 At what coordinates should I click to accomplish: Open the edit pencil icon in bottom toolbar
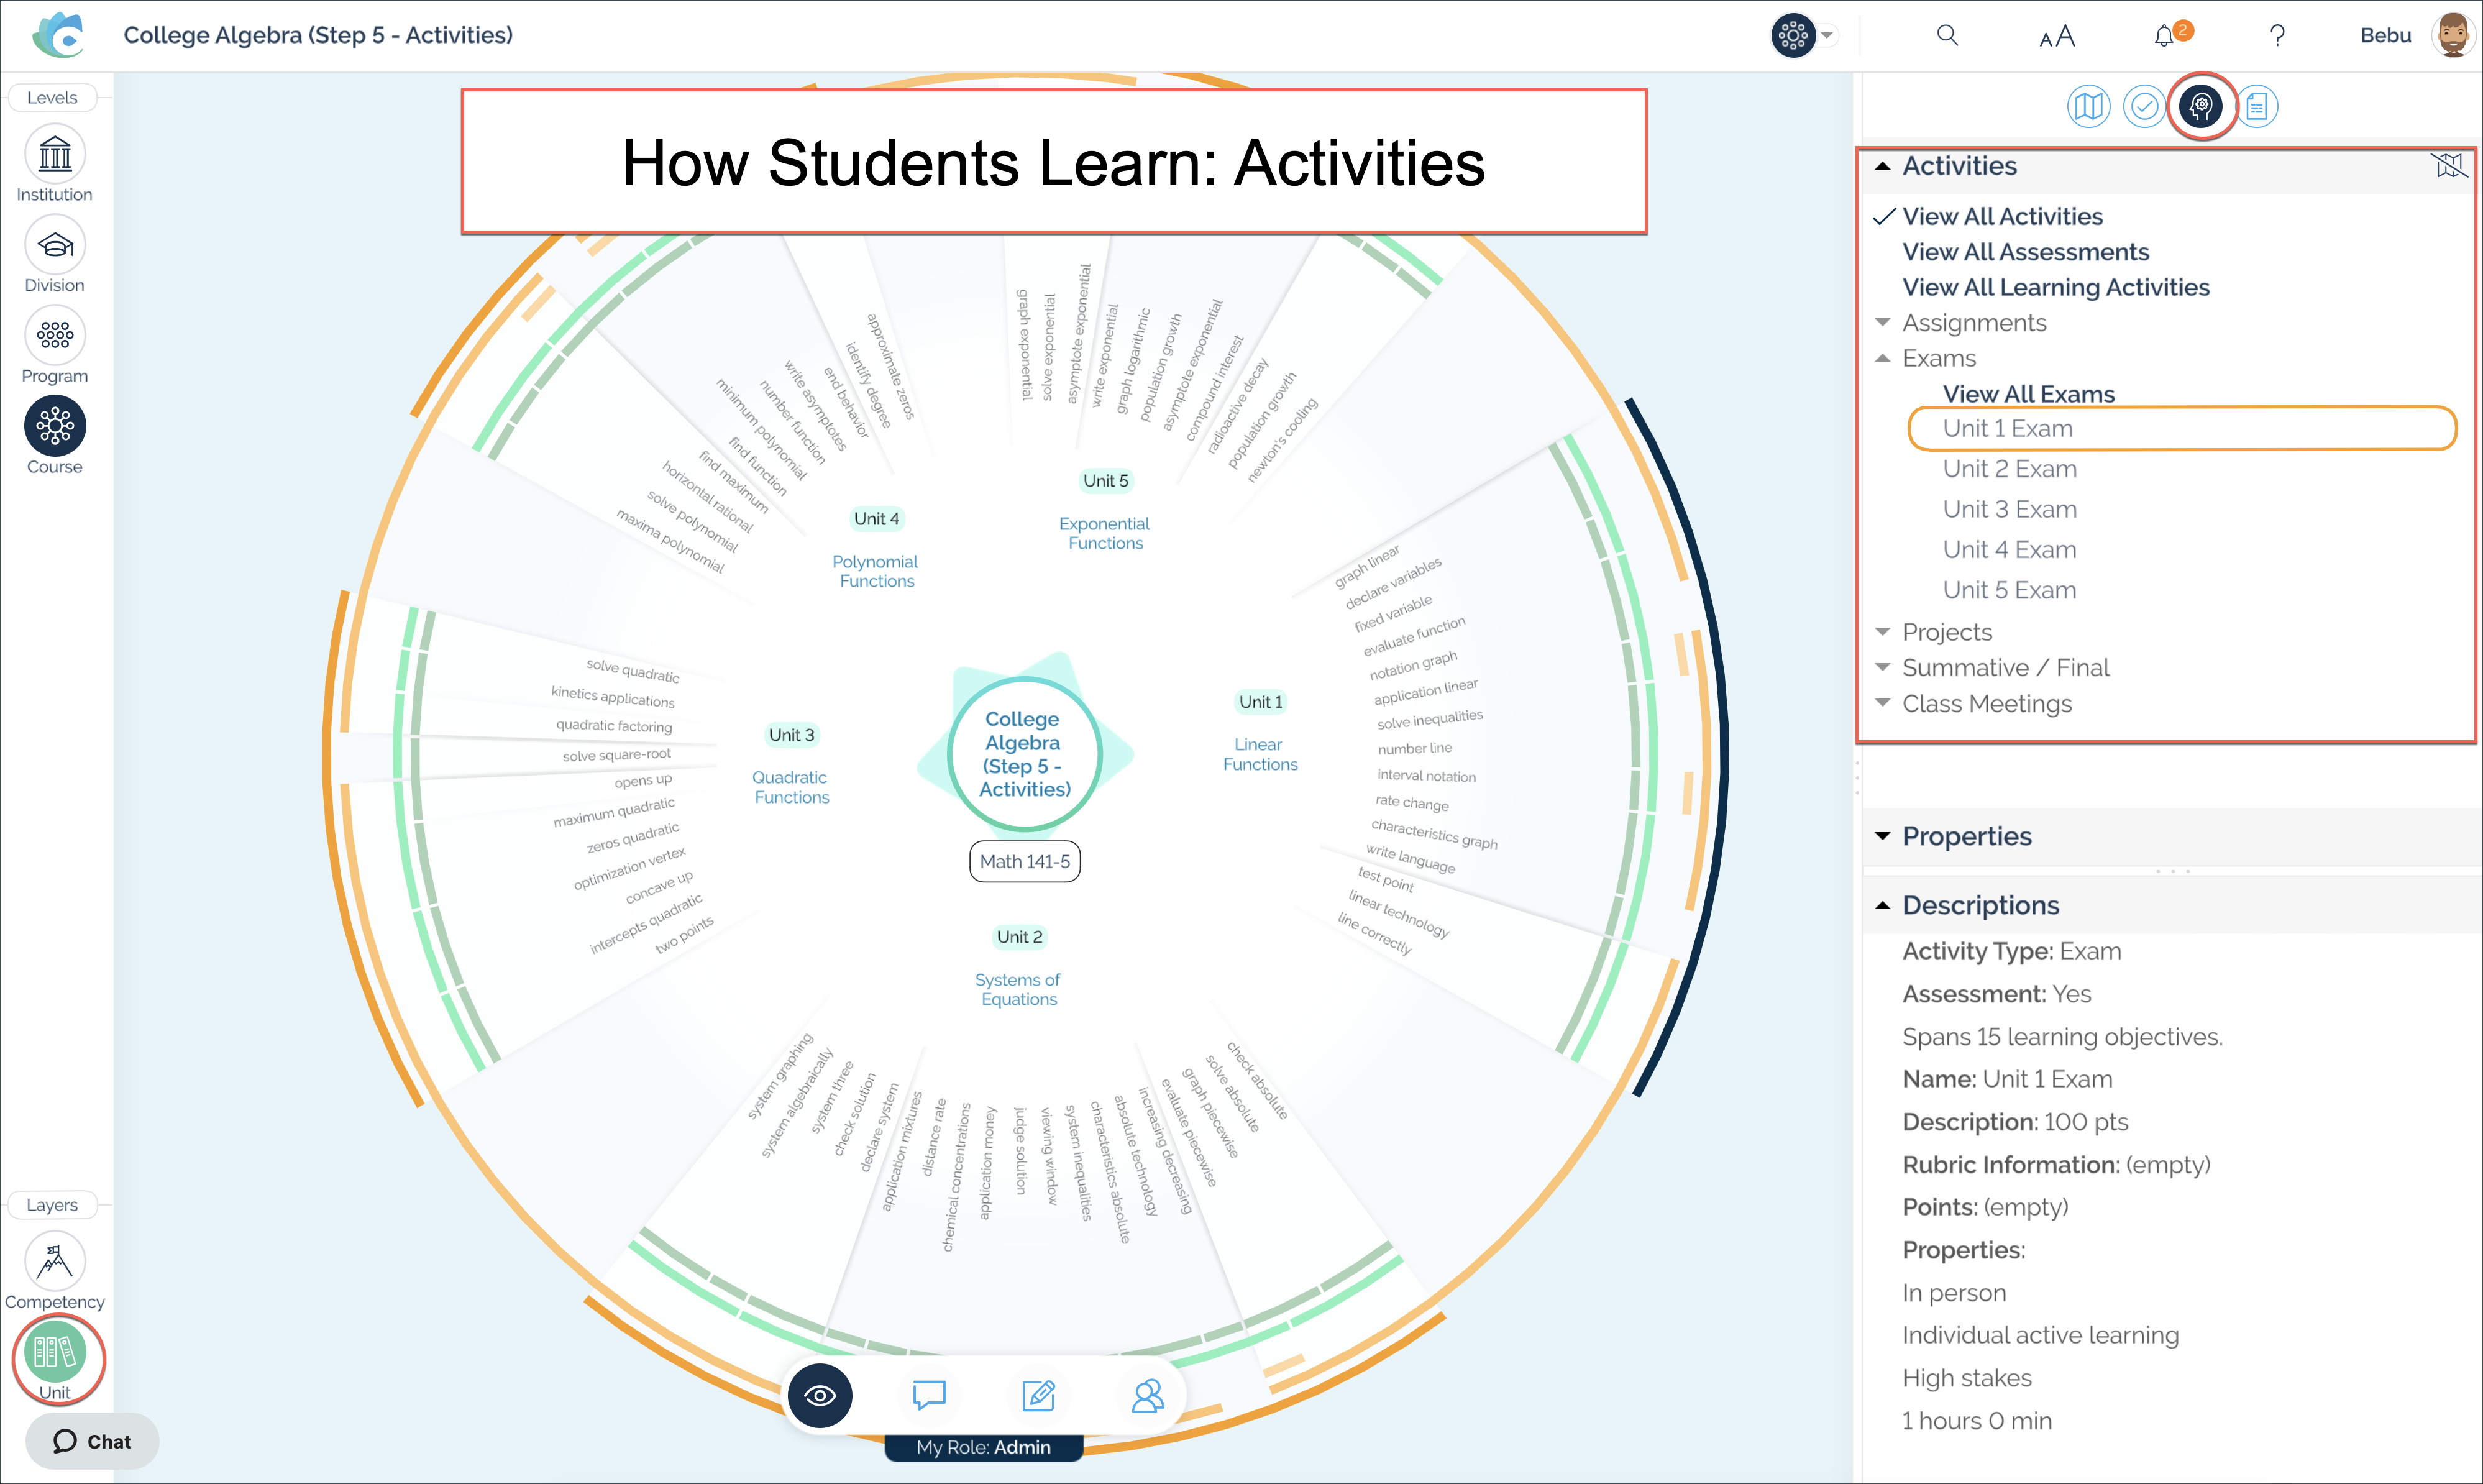1038,1395
